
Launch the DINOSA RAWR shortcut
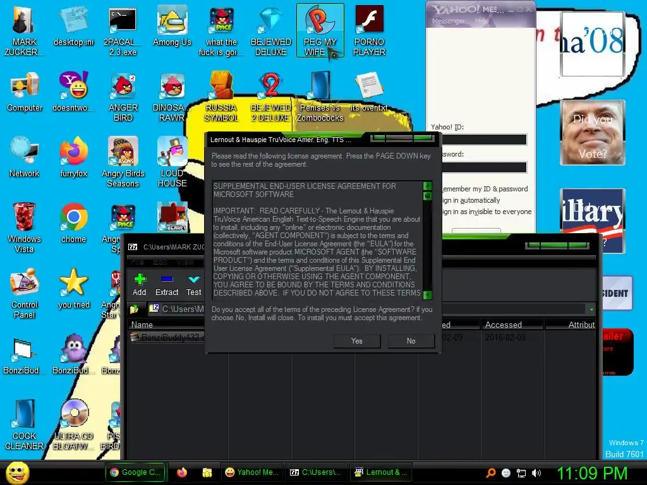(172, 97)
